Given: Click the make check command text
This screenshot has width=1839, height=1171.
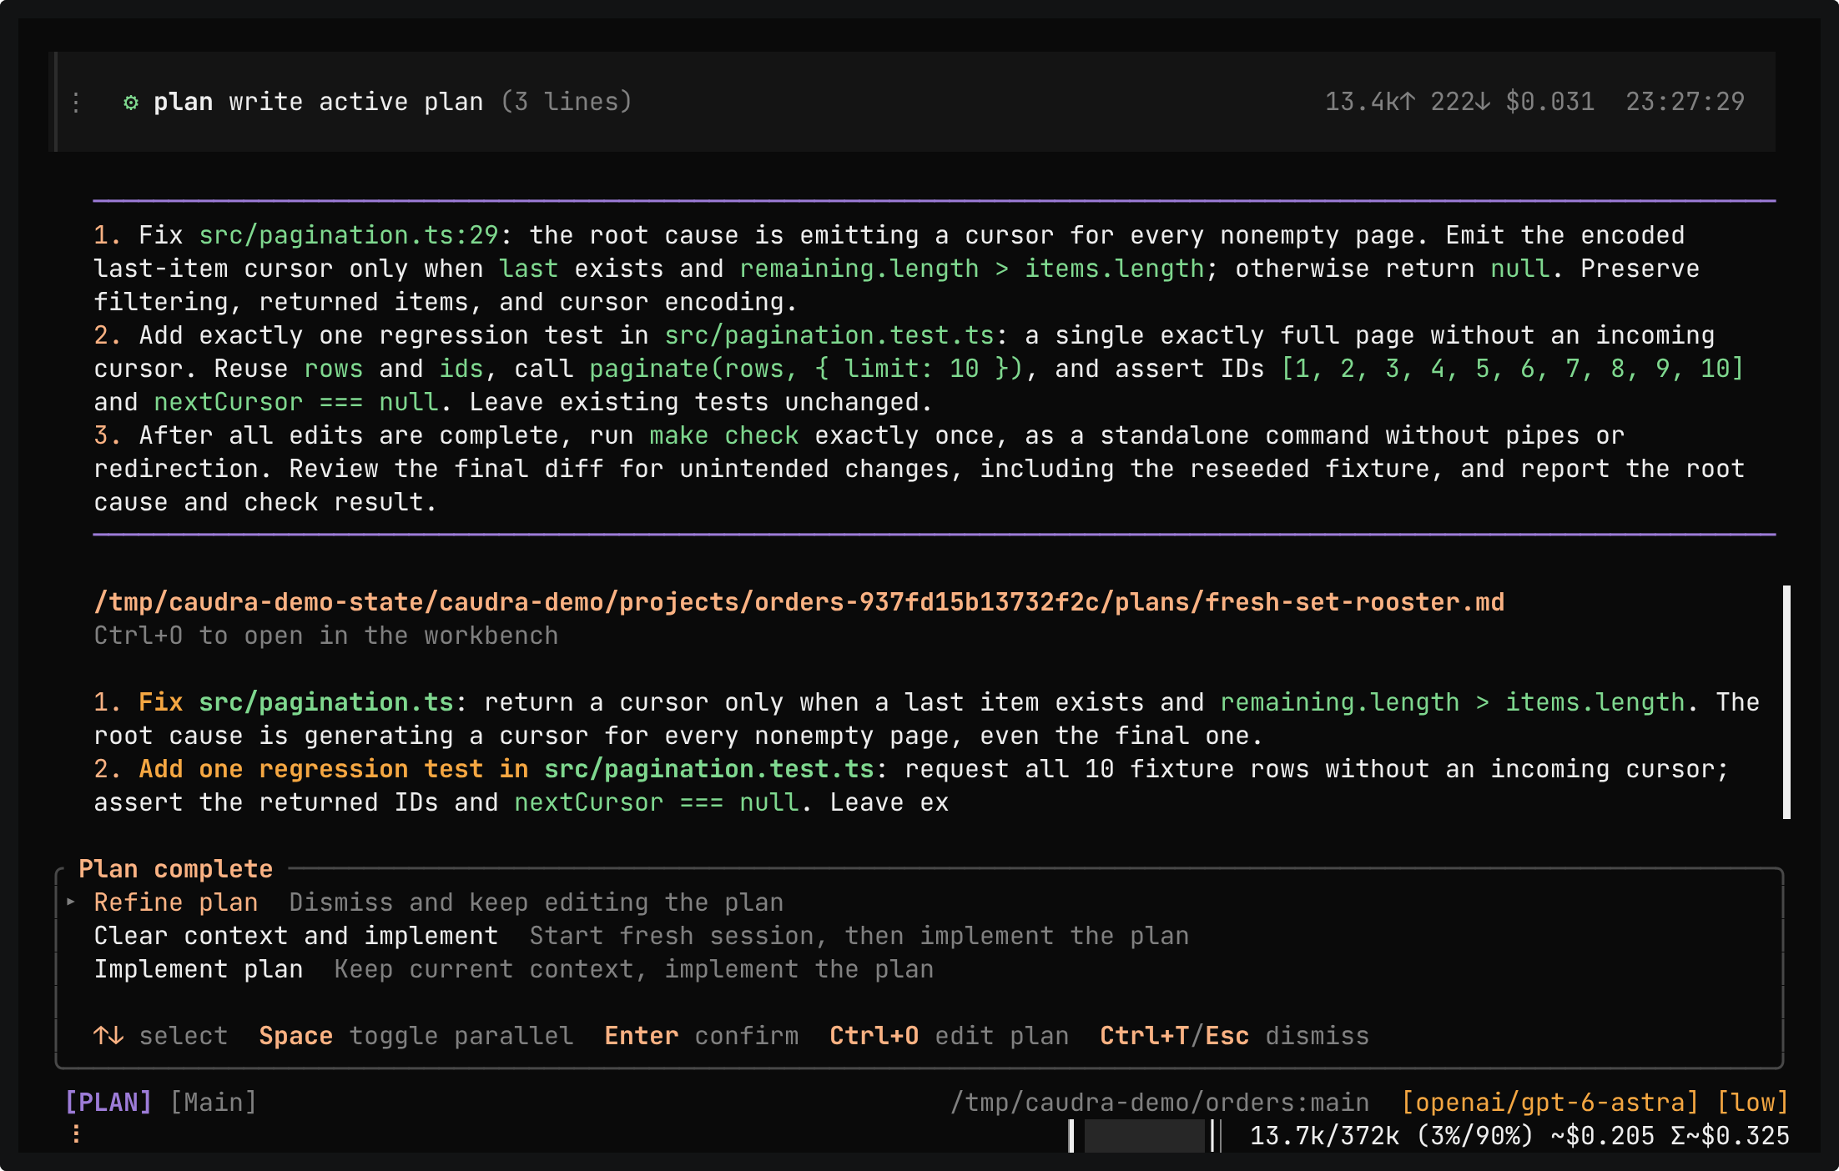Looking at the screenshot, I should coord(724,435).
